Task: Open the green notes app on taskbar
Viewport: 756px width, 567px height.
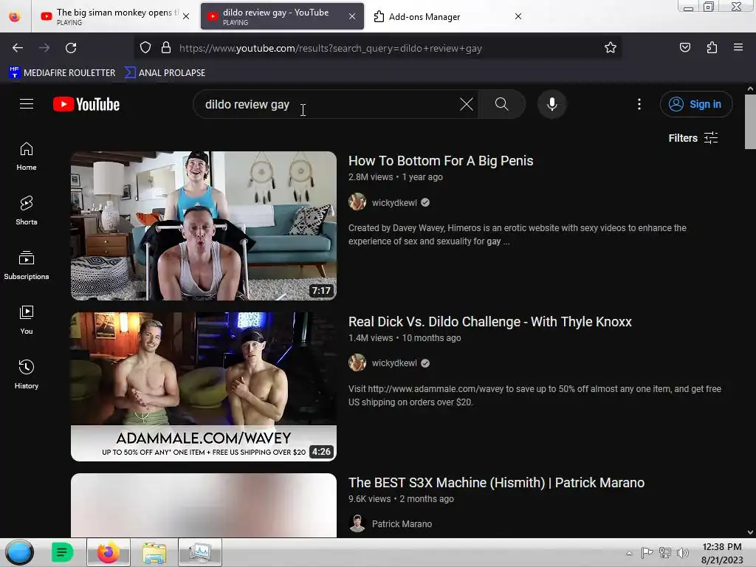Action: (x=62, y=552)
